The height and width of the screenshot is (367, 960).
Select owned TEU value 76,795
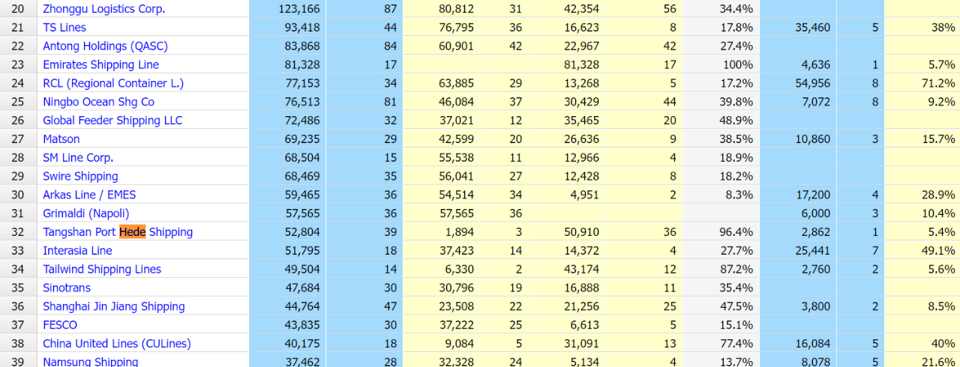click(x=456, y=28)
